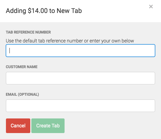Viewport: 161px width, 139px height.
Task: Select the empty box below Email (Optional)
Action: coord(81,106)
